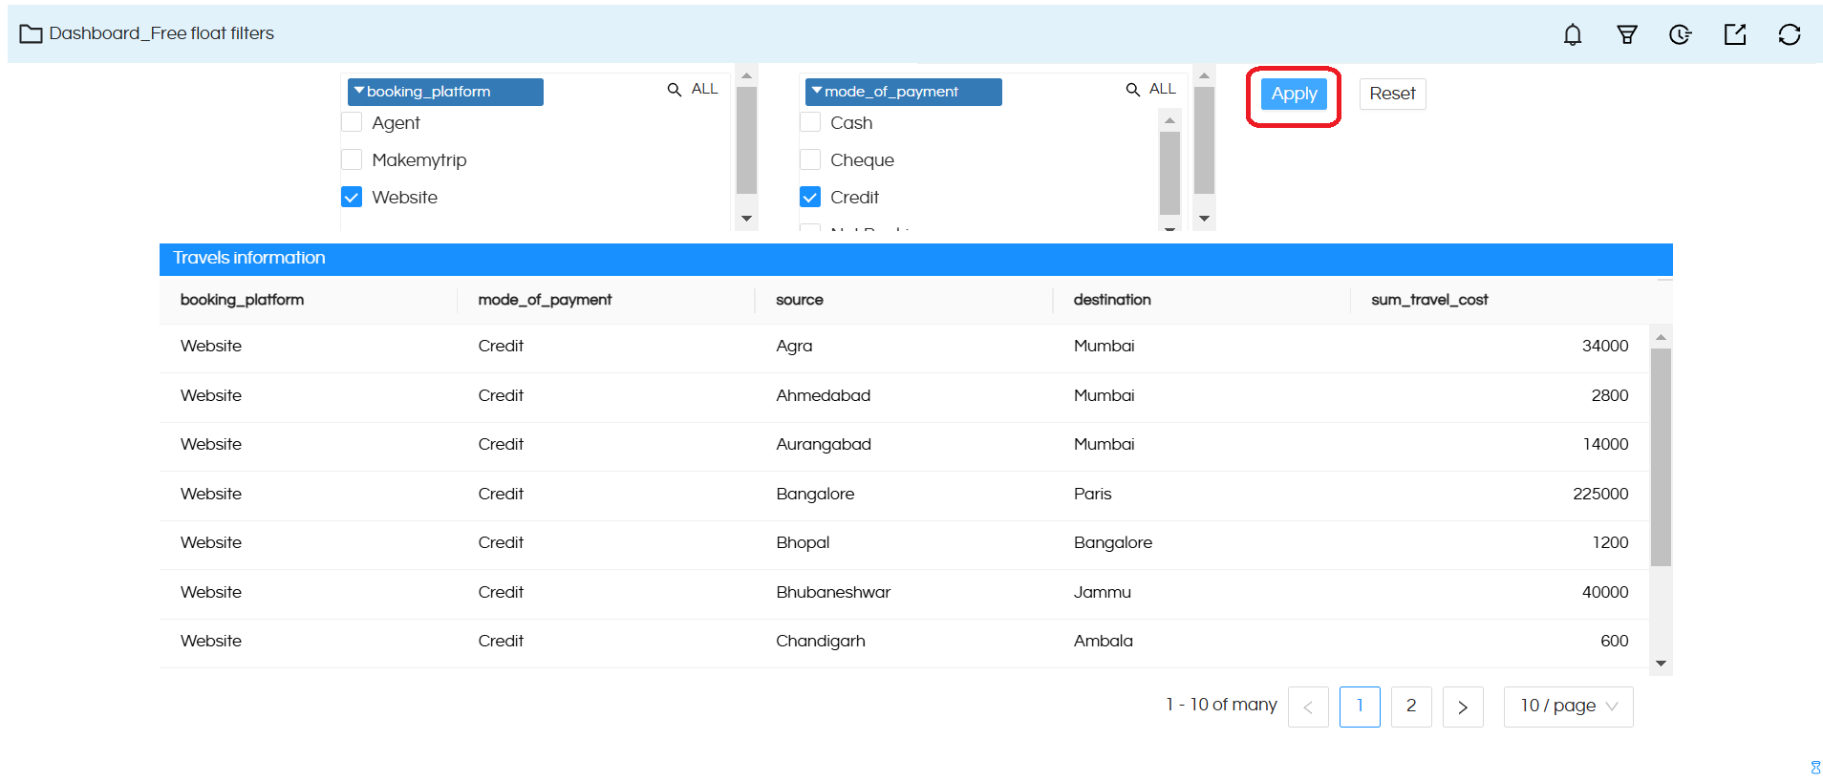
Task: Check the Agent checkbox
Action: pos(352,122)
